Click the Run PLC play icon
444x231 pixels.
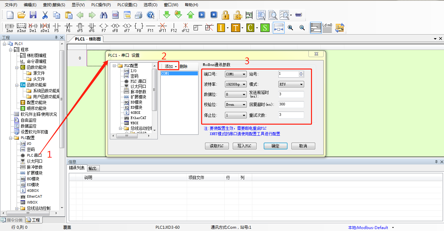pyautogui.click(x=202, y=15)
